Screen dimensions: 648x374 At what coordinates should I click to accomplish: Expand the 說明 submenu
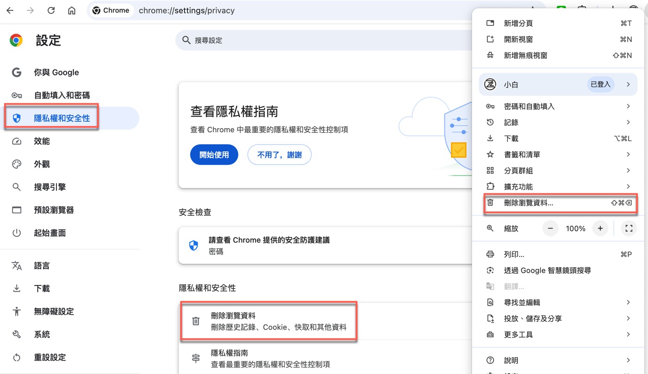[559, 360]
